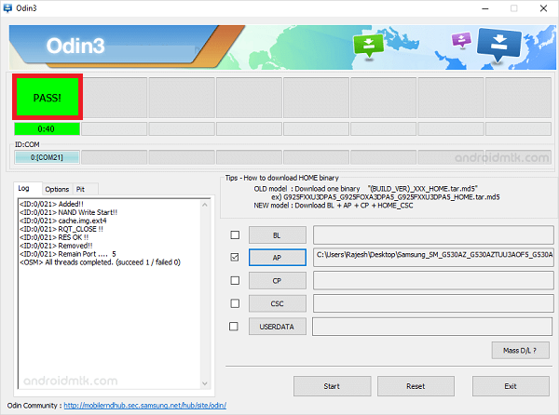
Task: Click the CP file path field
Action: tap(433, 280)
